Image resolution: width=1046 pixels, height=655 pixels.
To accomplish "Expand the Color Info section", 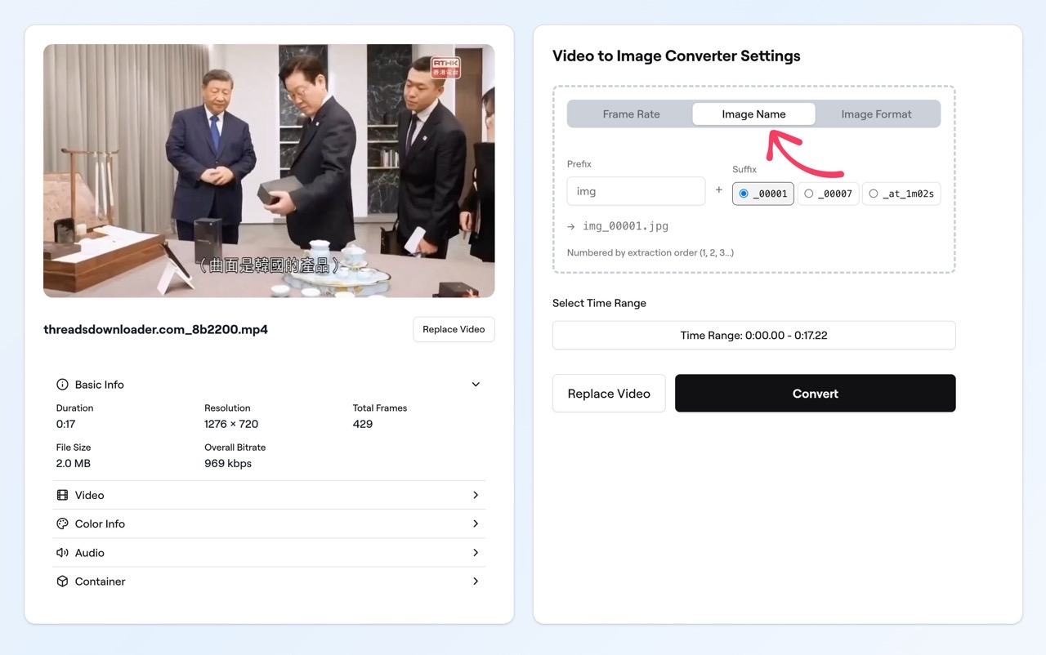I will click(x=476, y=524).
